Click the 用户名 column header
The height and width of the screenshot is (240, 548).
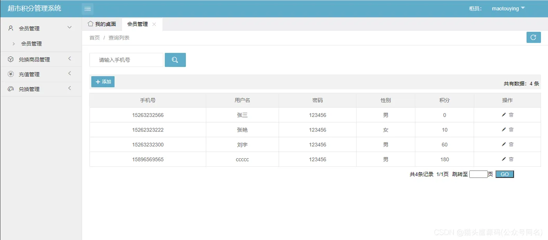[242, 100]
